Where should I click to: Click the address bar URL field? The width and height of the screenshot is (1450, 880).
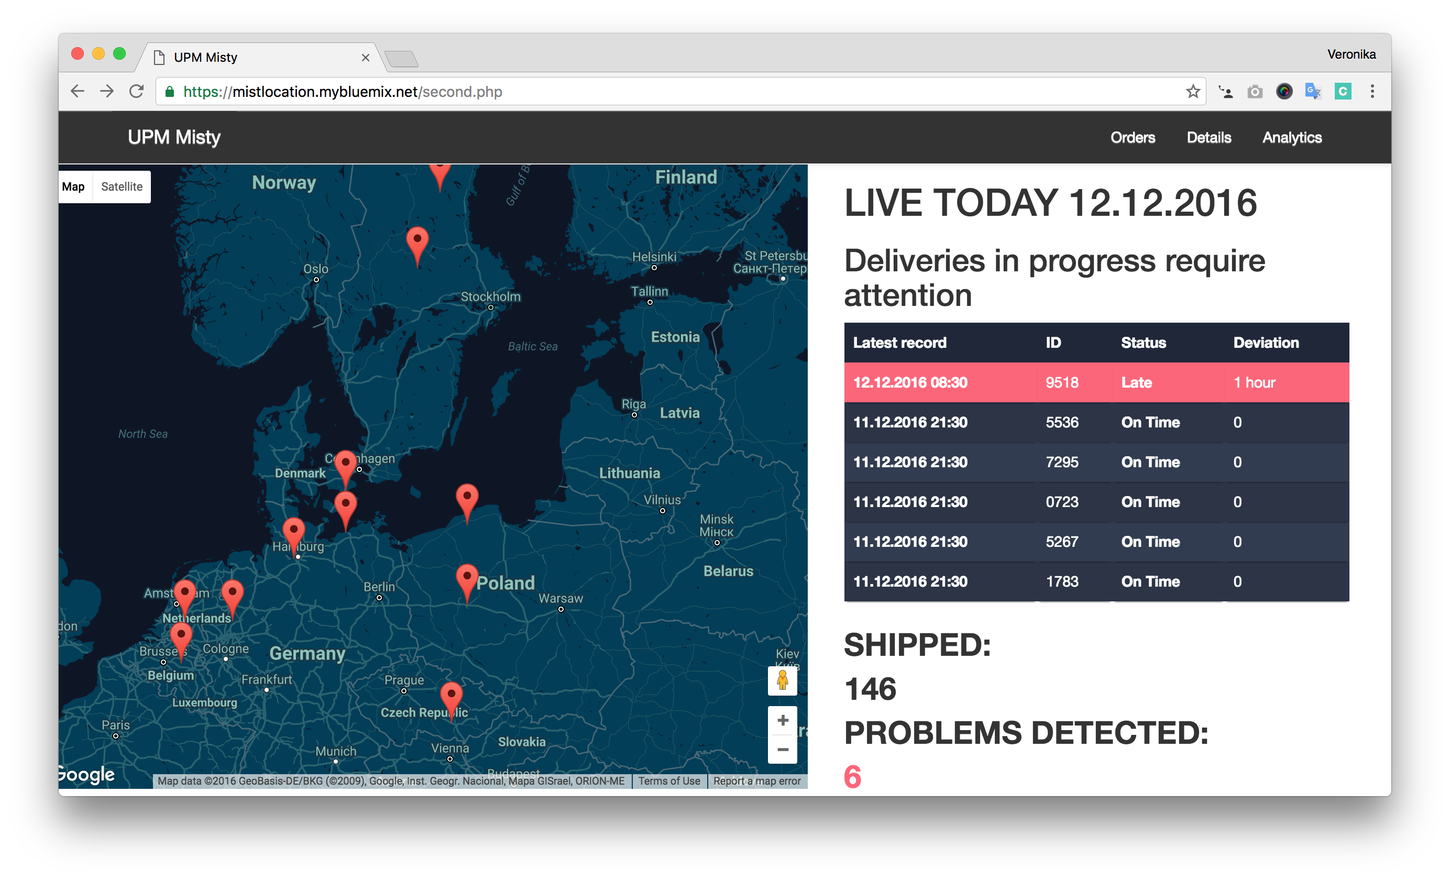tap(647, 91)
